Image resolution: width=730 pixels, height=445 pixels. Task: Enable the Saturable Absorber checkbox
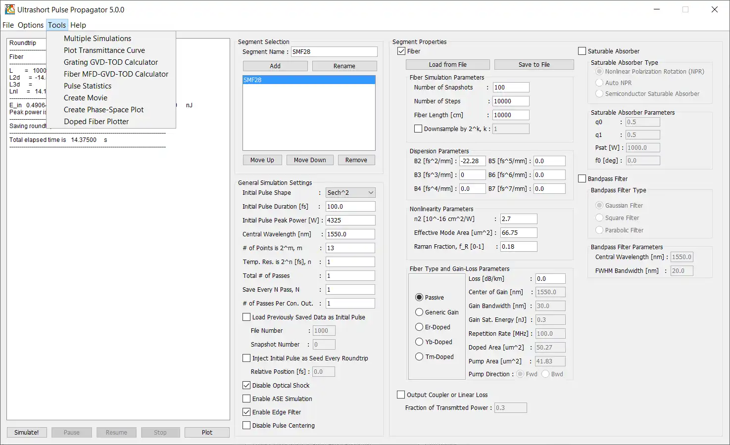582,51
